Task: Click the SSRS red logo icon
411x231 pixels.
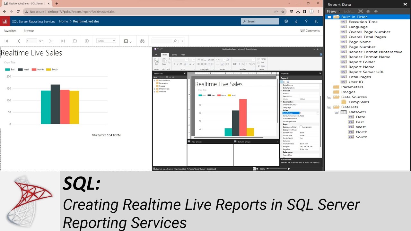Action: [x=5, y=21]
